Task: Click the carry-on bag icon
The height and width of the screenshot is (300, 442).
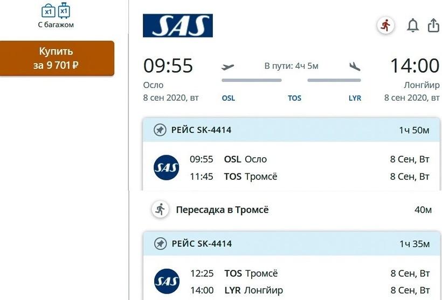Action: tap(48, 11)
